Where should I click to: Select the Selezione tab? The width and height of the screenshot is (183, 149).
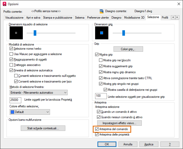153,17
